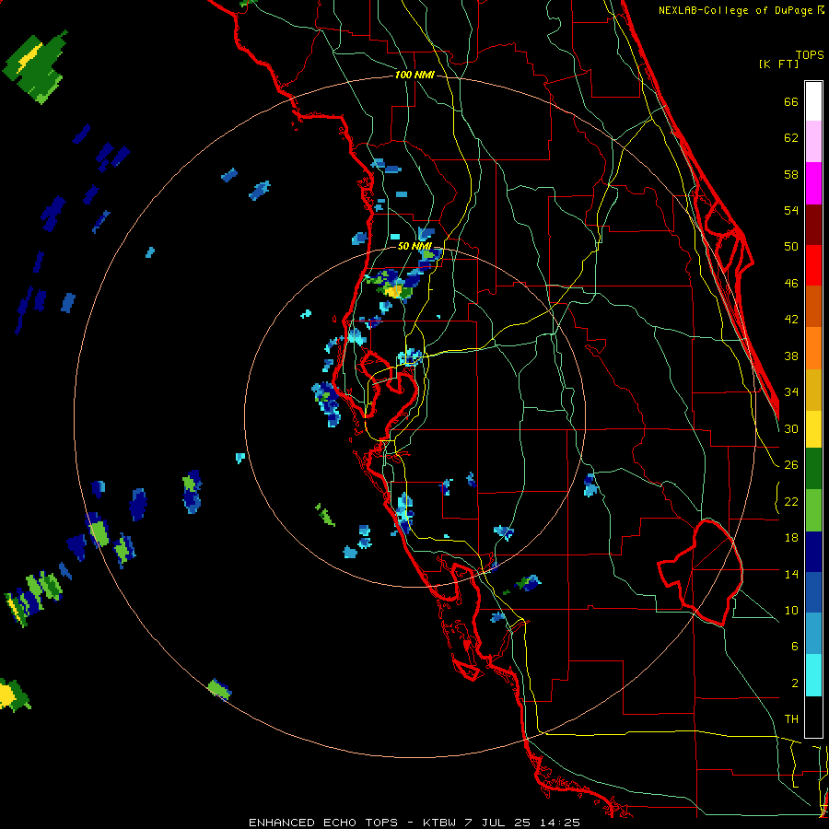Screen dimensions: 829x829
Task: Pick the bright yellow legend swatch
Action: click(x=813, y=429)
